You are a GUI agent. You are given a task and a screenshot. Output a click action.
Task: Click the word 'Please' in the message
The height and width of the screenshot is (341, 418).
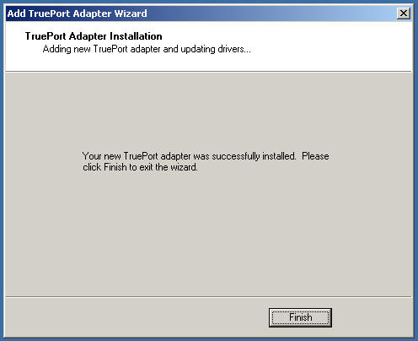tap(315, 156)
